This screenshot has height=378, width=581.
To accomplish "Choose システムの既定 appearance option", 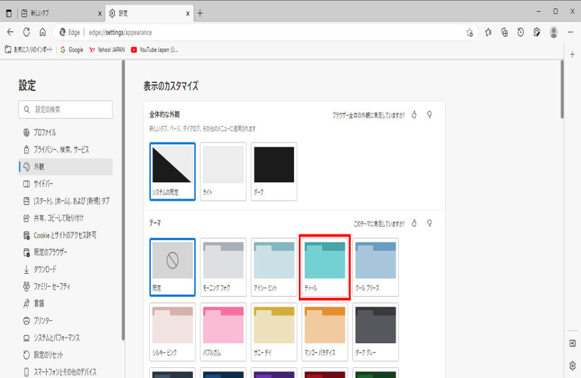I will pos(172,171).
